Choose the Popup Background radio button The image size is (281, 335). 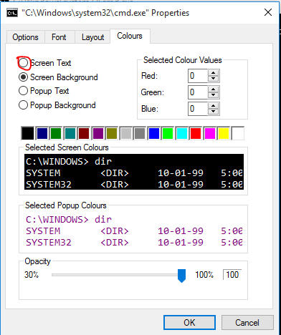point(24,105)
